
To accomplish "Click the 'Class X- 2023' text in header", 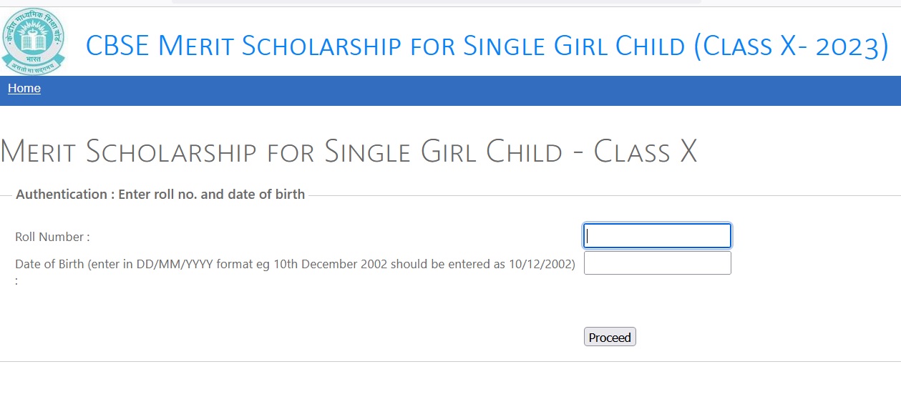I will 792,46.
